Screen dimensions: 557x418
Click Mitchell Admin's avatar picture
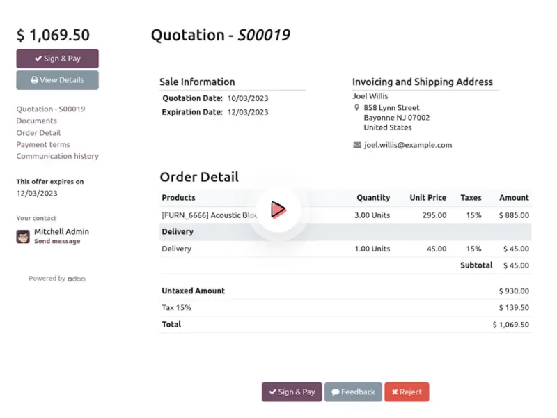coord(23,237)
